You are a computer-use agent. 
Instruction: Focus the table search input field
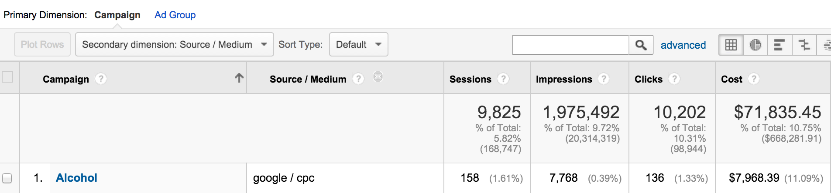point(570,45)
